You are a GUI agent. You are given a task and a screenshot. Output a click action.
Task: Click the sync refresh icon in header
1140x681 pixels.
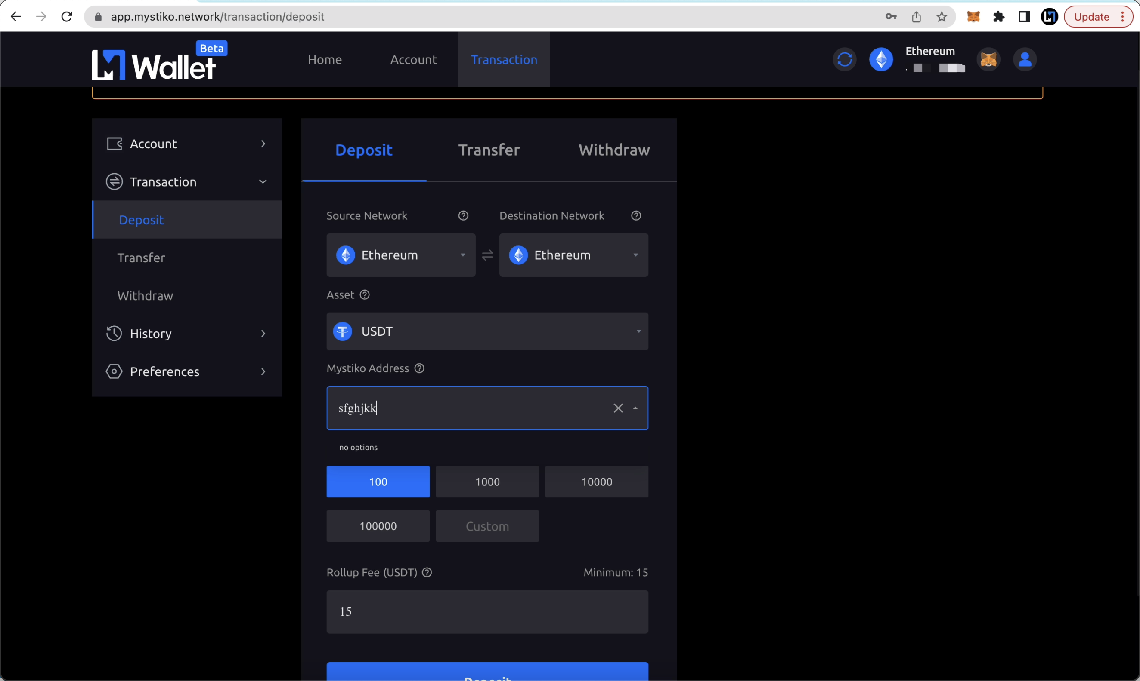coord(845,60)
